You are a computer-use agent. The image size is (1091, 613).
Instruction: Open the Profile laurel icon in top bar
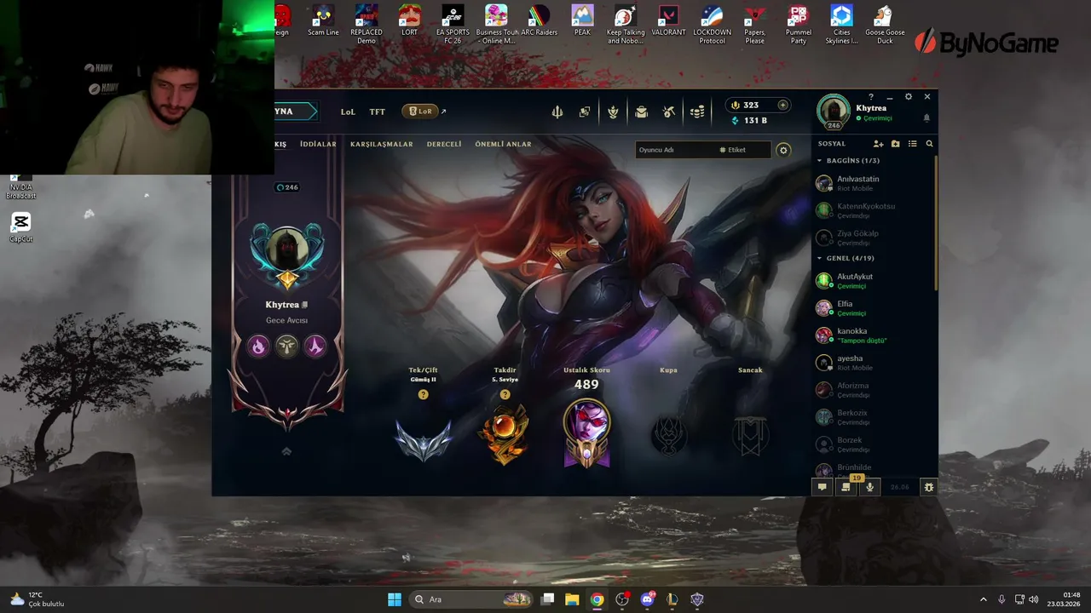click(613, 112)
